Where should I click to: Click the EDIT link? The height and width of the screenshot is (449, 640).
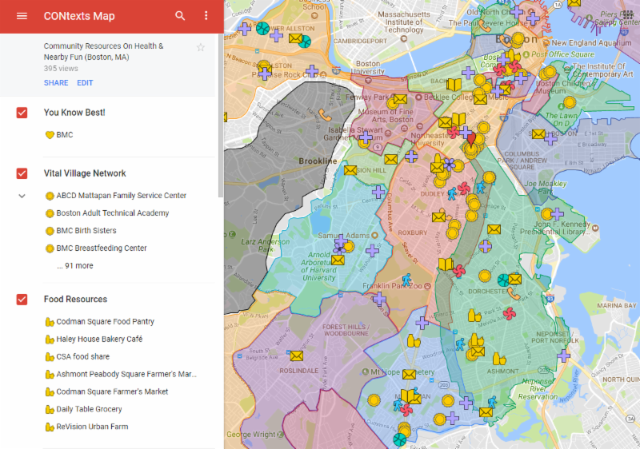(85, 83)
